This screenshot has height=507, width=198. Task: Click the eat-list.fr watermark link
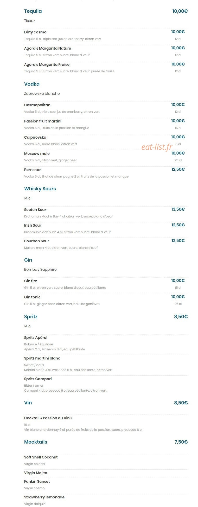click(x=157, y=147)
